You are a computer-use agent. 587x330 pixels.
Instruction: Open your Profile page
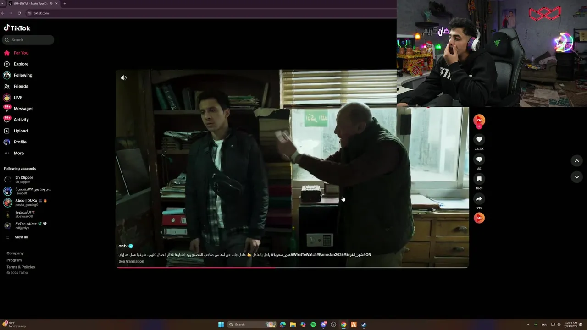pos(15,142)
